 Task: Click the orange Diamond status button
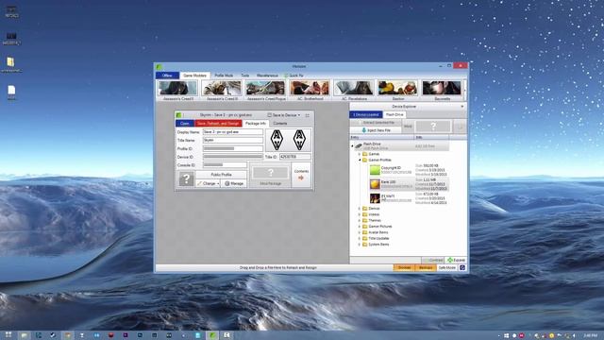coord(404,267)
